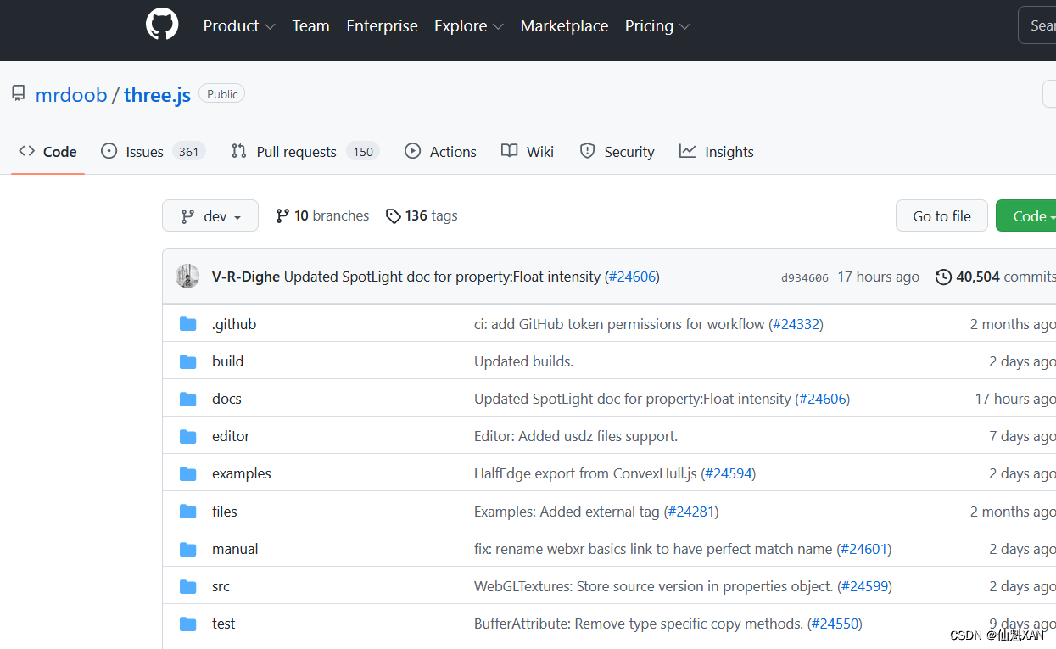Click the 150 pull requests counter badge

[x=363, y=152]
